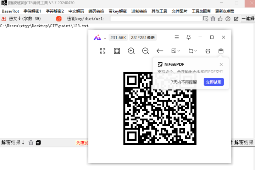Expand the image edit dropdown
The height and width of the screenshot is (170, 255).
click(x=176, y=51)
